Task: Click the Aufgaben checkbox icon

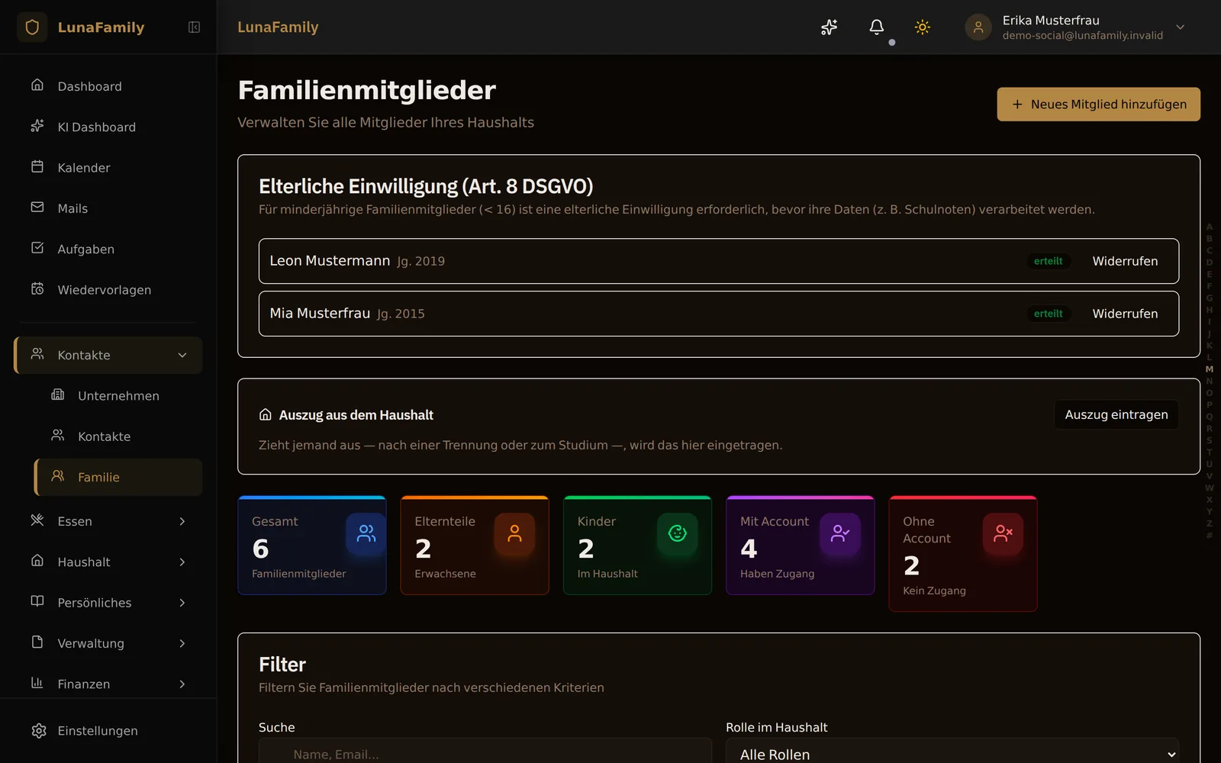Action: click(x=37, y=247)
